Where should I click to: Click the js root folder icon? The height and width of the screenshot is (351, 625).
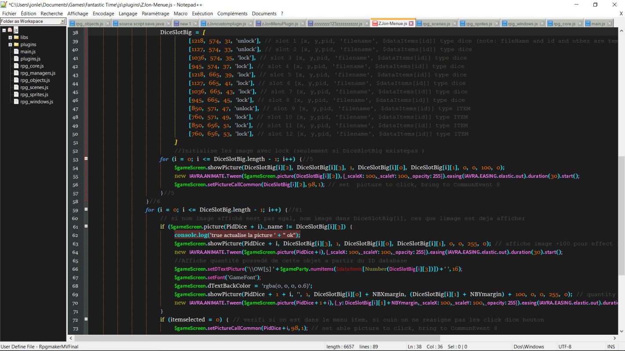pyautogui.click(x=10, y=30)
